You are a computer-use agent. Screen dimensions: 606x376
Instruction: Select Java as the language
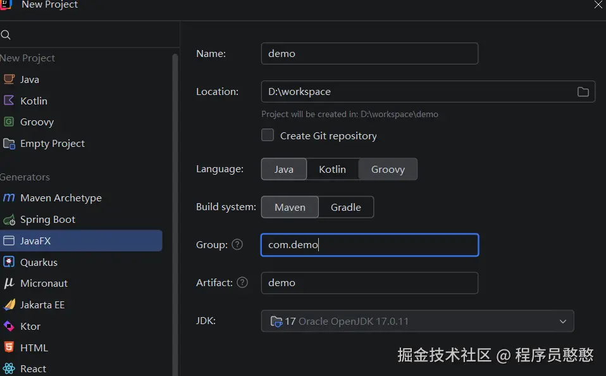283,169
